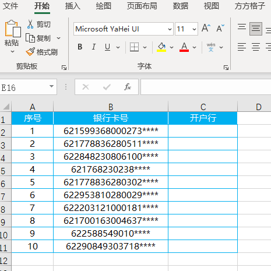Click the Name Box showing E16
This screenshot has height=271, width=271.
(24, 87)
